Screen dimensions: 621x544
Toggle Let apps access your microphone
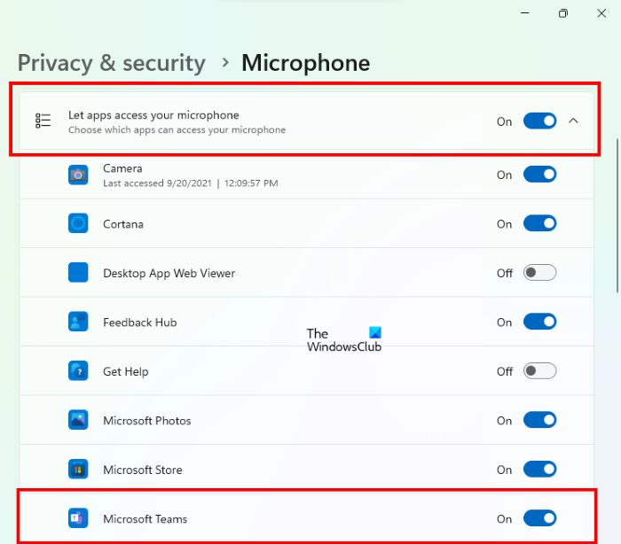539,121
